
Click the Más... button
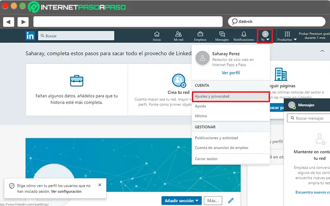click(213, 201)
